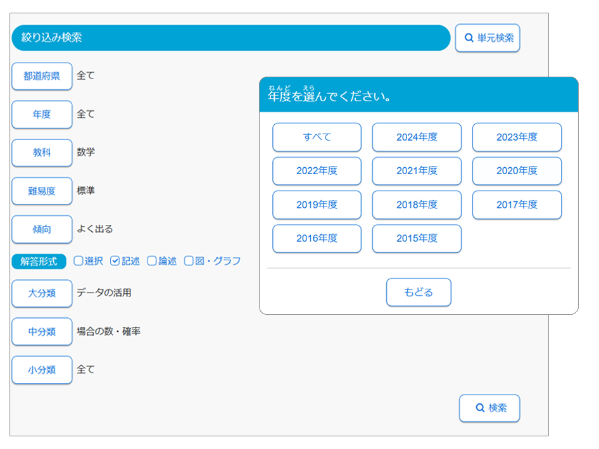Open the 小分類 category selector
This screenshot has height=449, width=599.
42,370
